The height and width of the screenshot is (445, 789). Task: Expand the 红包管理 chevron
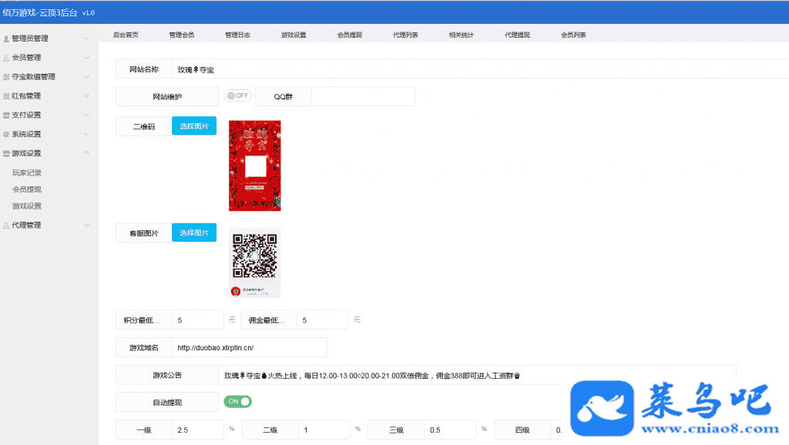click(x=86, y=95)
